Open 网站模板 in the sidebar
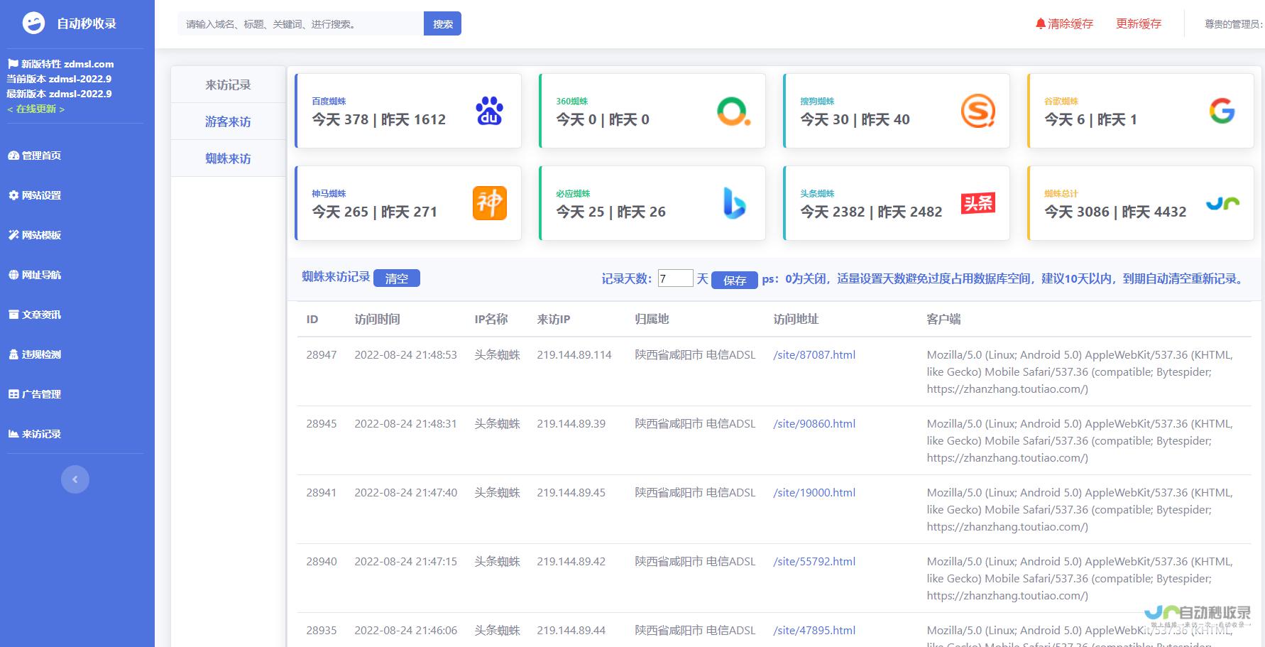This screenshot has width=1265, height=647. click(x=35, y=235)
